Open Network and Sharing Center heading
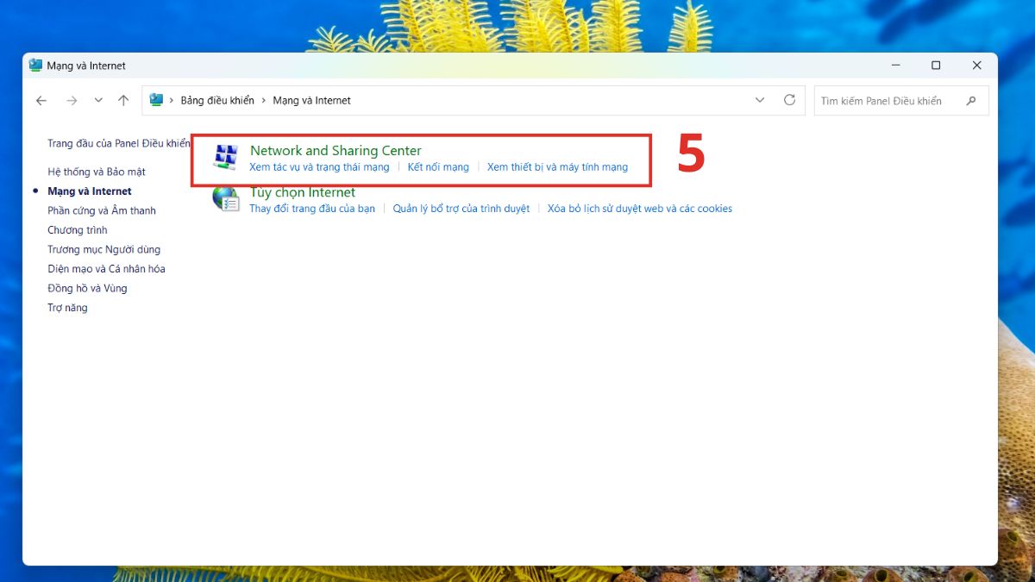The height and width of the screenshot is (582, 1035). [x=336, y=151]
